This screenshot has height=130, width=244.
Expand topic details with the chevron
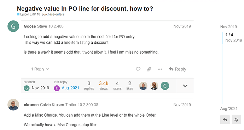(185, 86)
